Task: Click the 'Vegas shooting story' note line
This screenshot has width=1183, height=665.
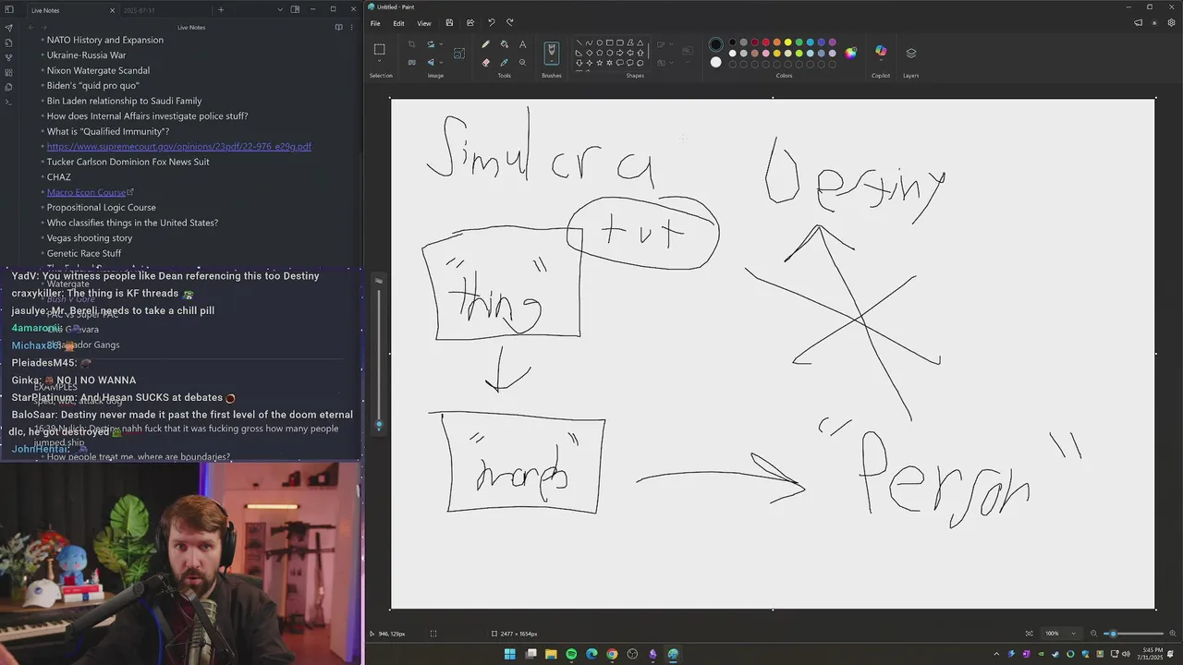Action: (90, 238)
